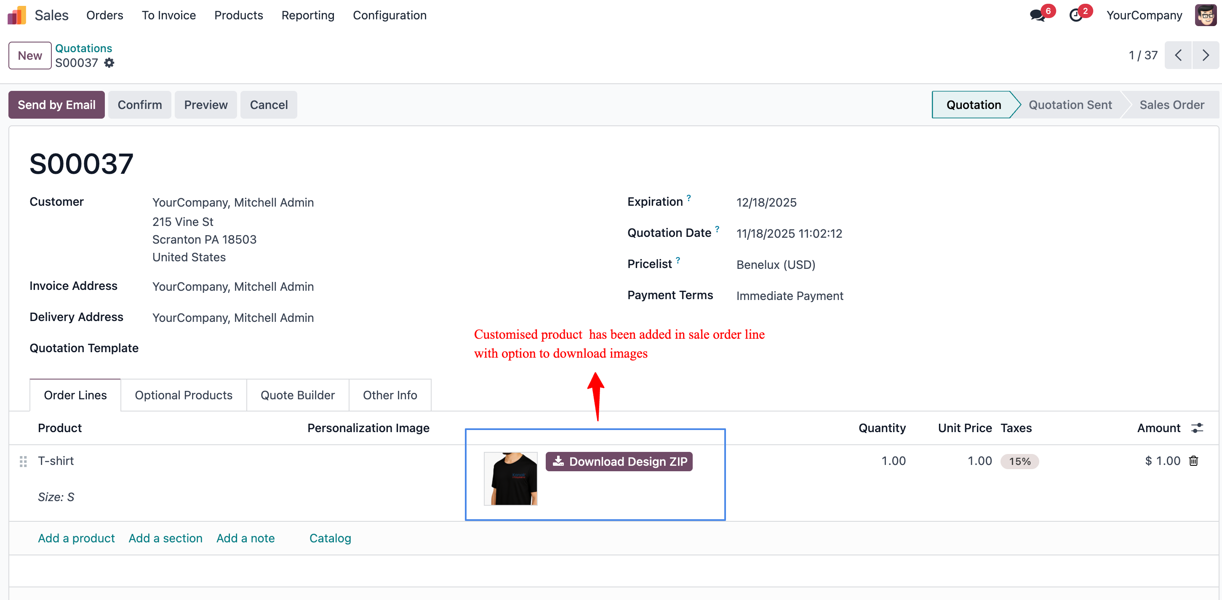The image size is (1222, 600).
Task: Click the 15% tax tag
Action: (x=1019, y=461)
